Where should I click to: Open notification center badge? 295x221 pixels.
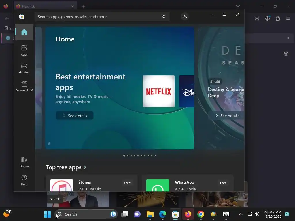tap(287, 214)
